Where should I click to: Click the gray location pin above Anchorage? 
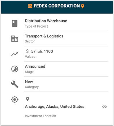(28, 99)
